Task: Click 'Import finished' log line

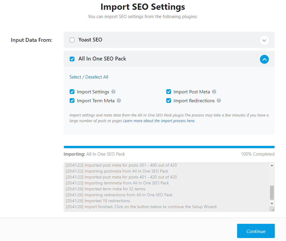Action: [142, 207]
